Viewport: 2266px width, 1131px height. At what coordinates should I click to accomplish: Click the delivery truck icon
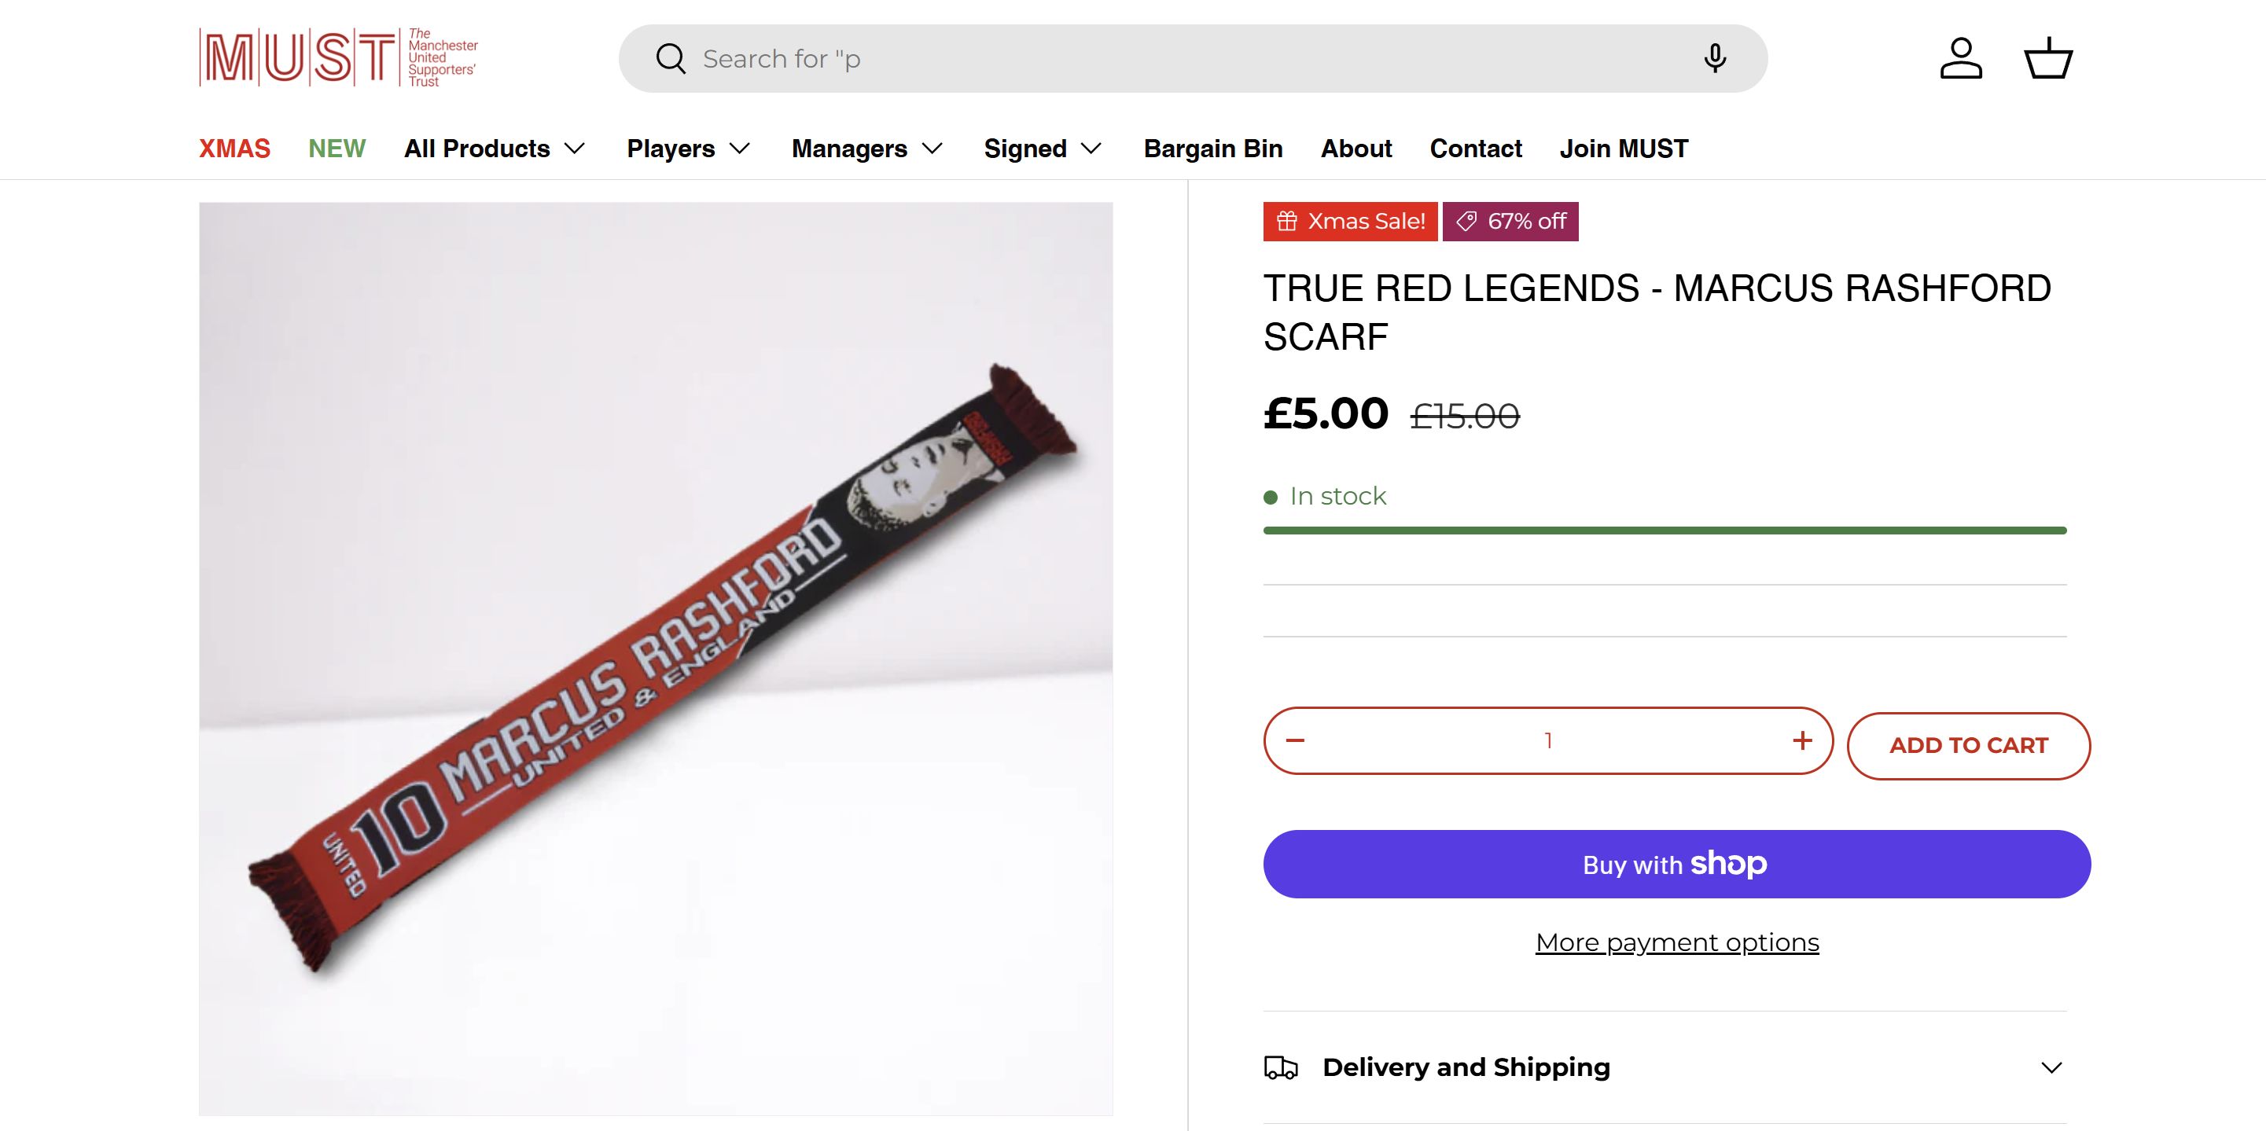pyautogui.click(x=1281, y=1067)
